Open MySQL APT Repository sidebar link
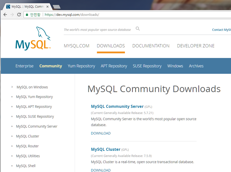This screenshot has height=172, width=231. [x=34, y=107]
